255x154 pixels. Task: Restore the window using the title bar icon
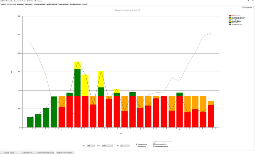[x=248, y=1]
